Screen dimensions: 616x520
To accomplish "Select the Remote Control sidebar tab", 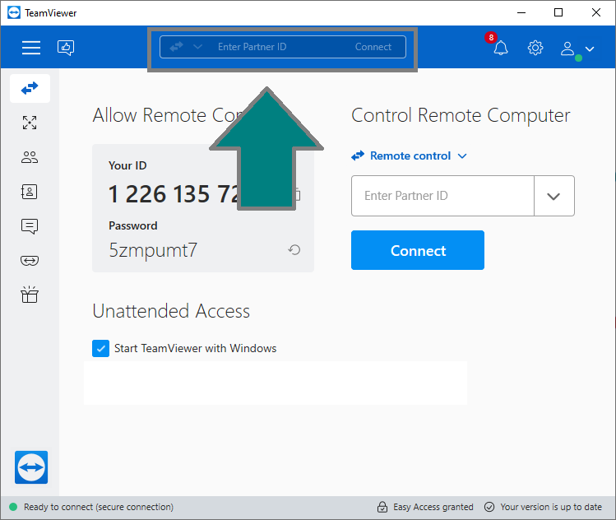I will point(30,88).
